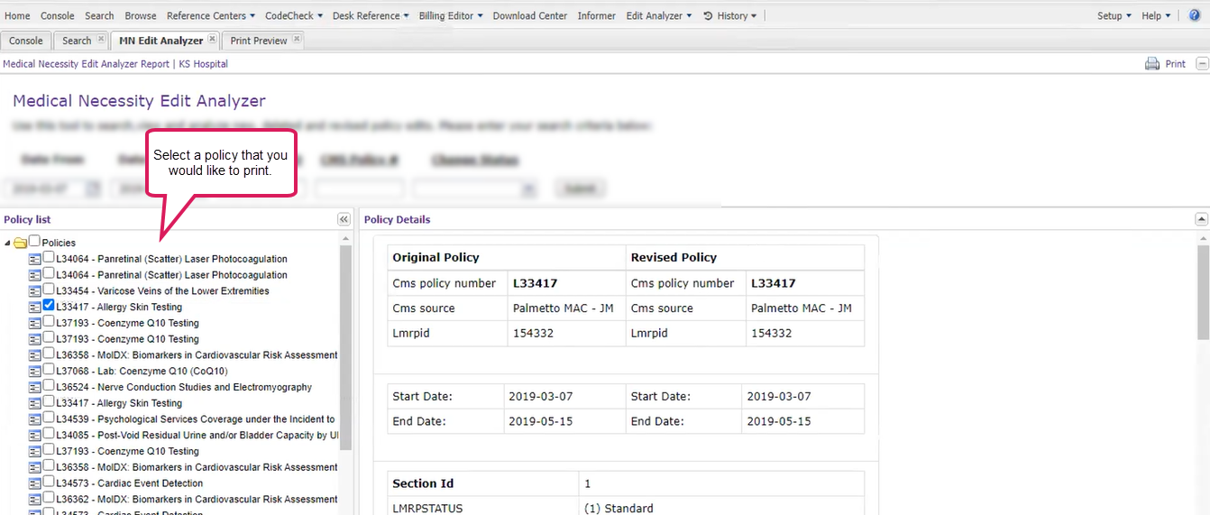Click the printer icon beside Print
1210x515 pixels.
(1152, 64)
